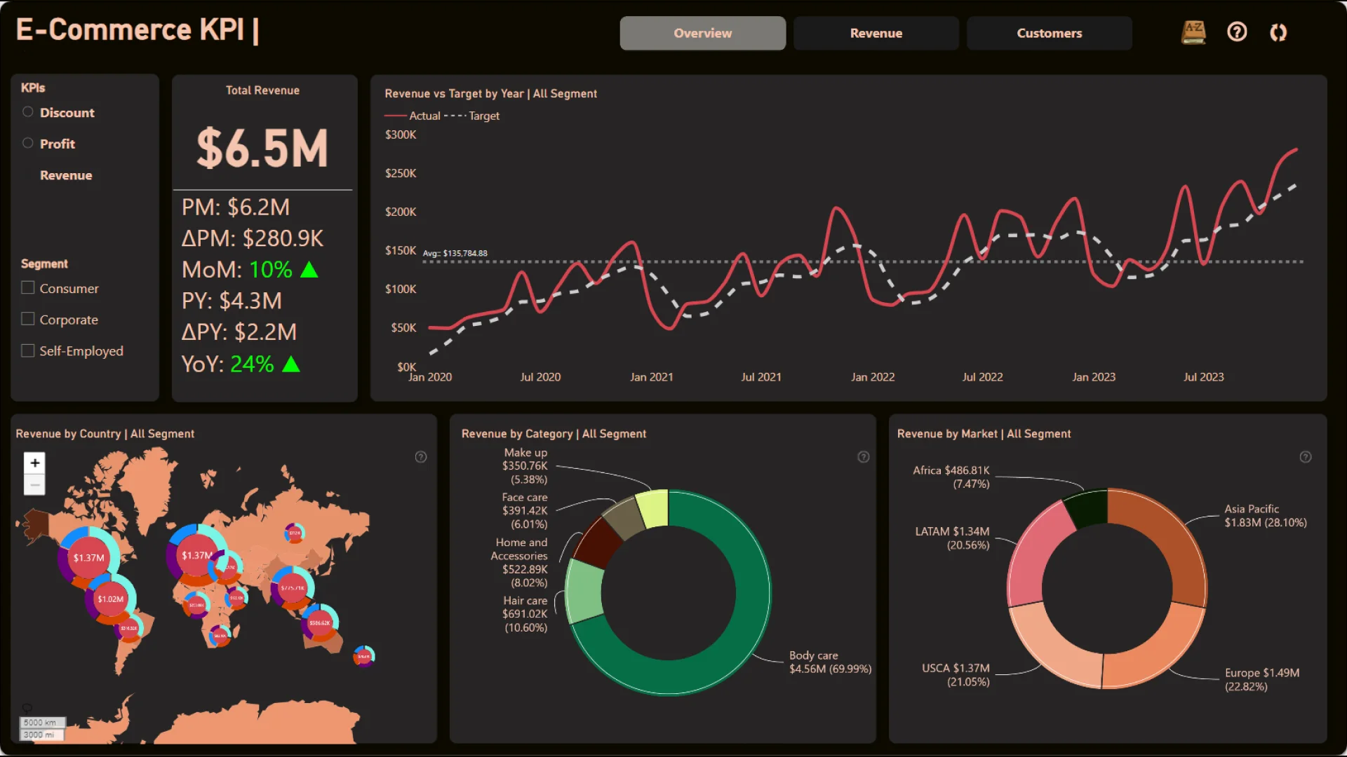
Task: Click the $1.37M bubble over Europe
Action: point(196,555)
